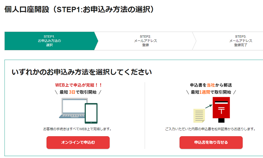The height and width of the screenshot is (158, 263).
Task: Select the STEP2 メールアドレス登録 step
Action: coord(145,41)
